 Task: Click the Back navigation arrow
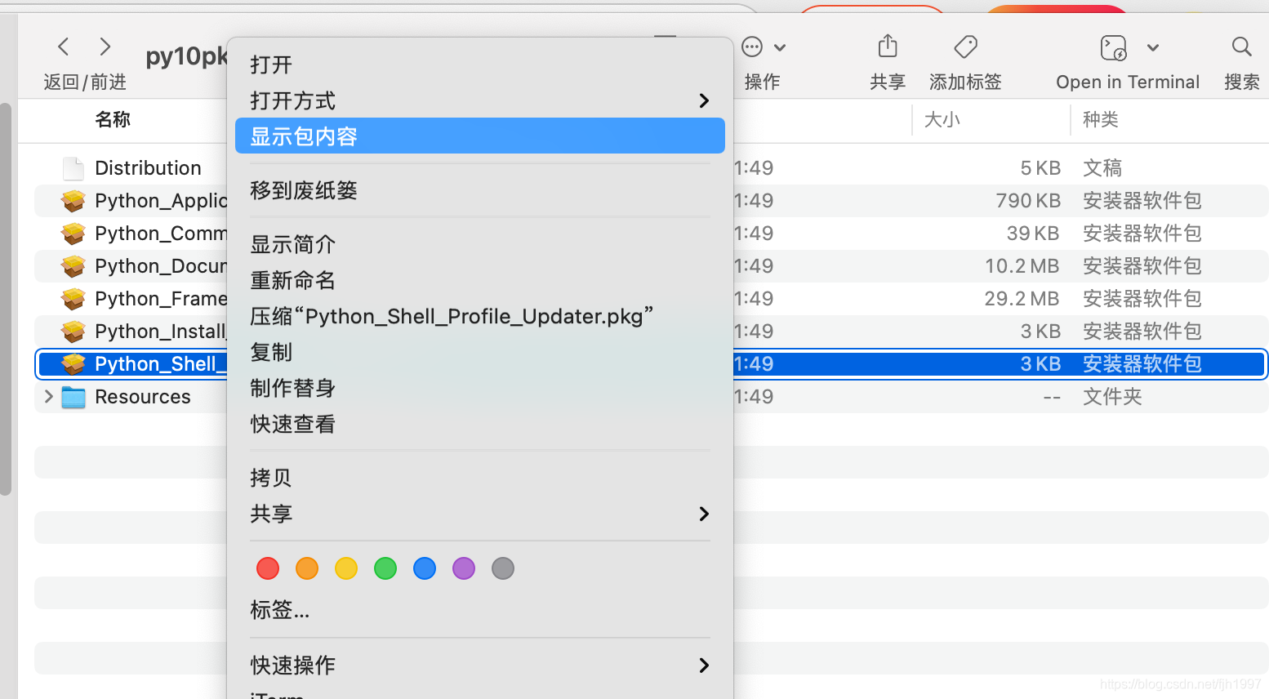coord(63,47)
